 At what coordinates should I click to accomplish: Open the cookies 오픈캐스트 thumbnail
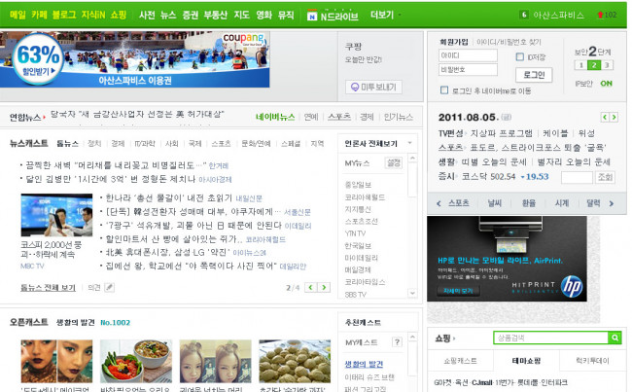(x=295, y=361)
